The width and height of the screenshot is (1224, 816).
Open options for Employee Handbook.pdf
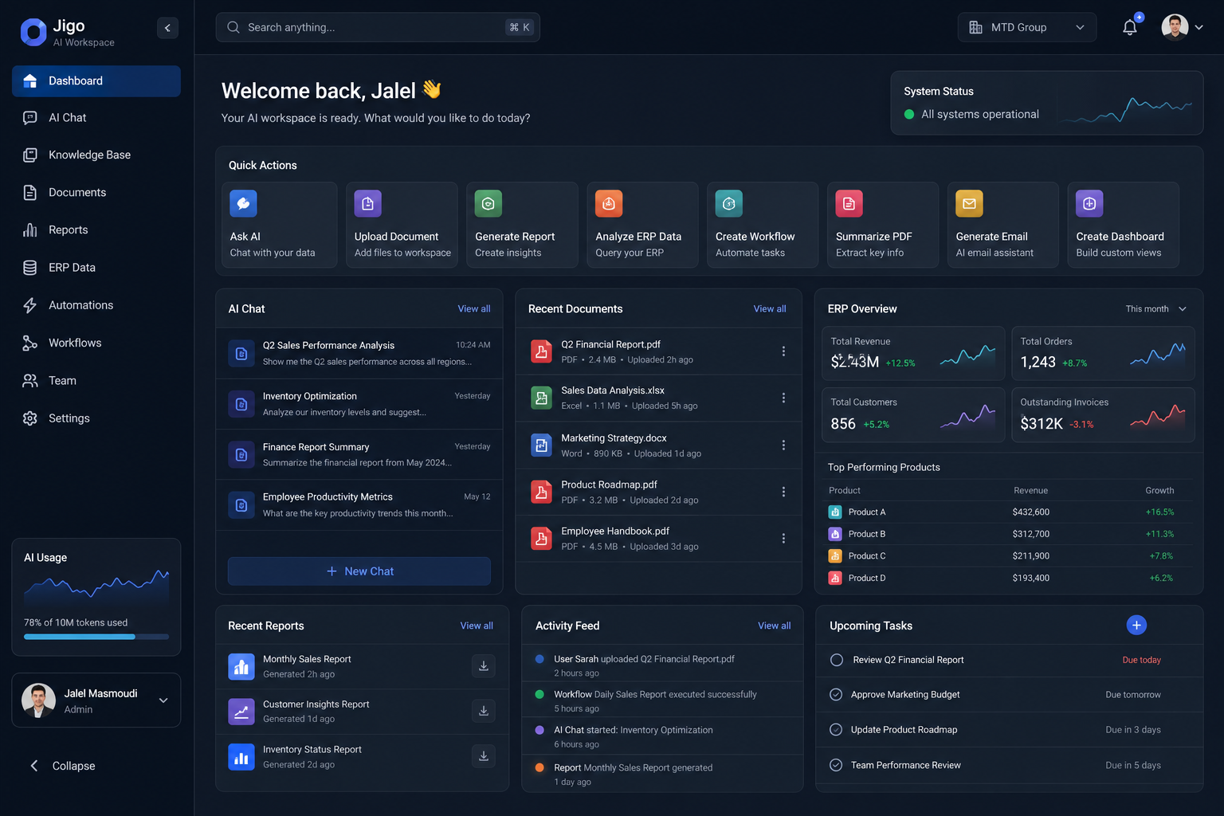tap(783, 539)
